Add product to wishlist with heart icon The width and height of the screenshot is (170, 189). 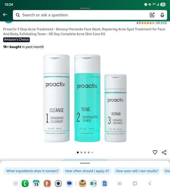click(x=155, y=152)
